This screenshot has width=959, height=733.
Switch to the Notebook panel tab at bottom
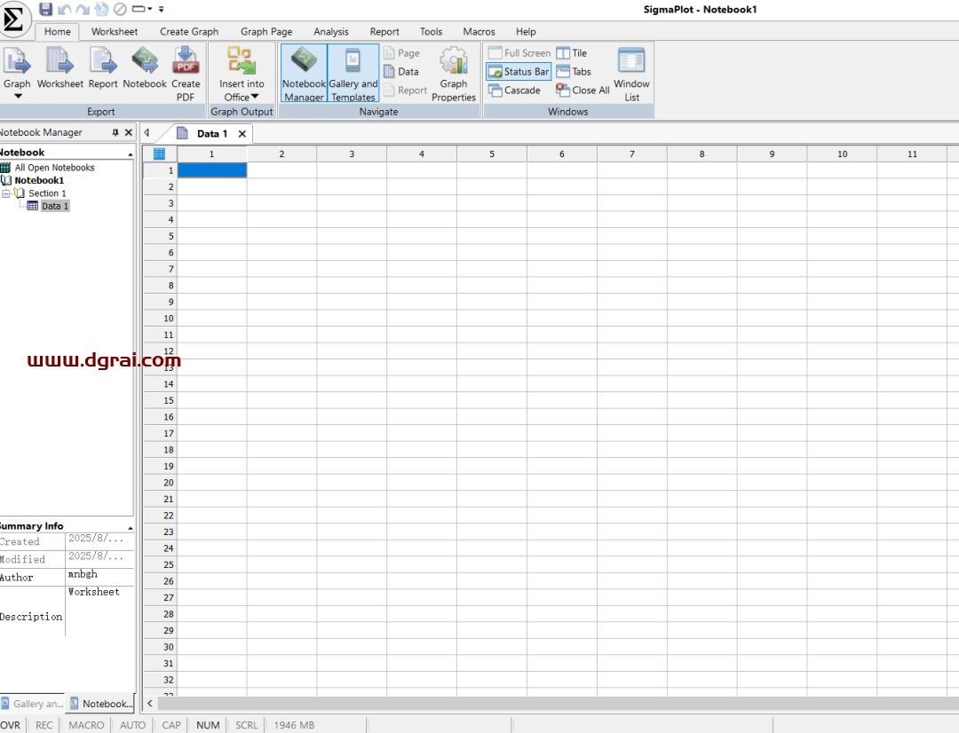(x=101, y=704)
